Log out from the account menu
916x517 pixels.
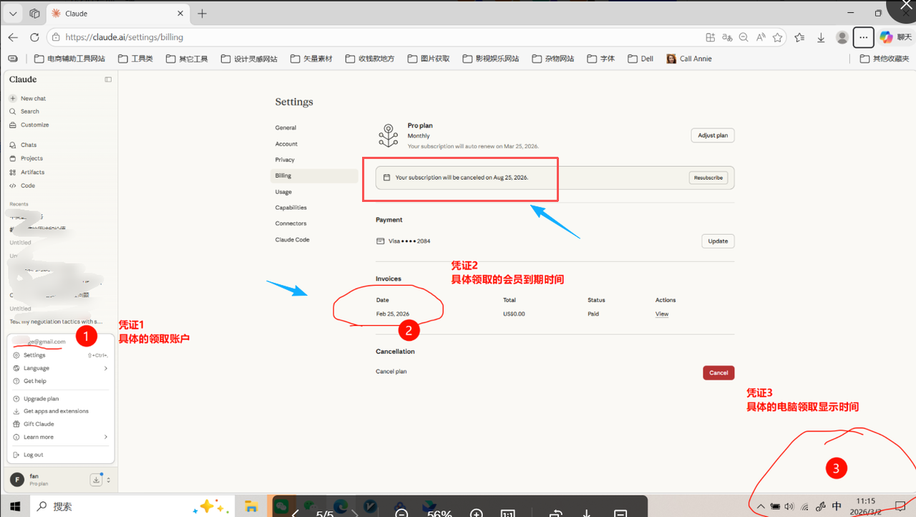pos(60,455)
